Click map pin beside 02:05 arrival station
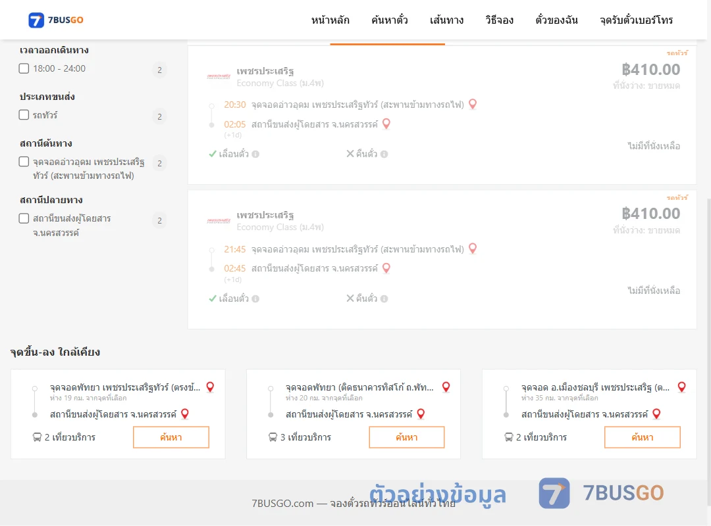Screen dimensions: 711x526 point(386,124)
